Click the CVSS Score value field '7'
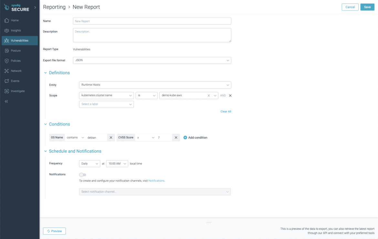This screenshot has width=378, height=239. (x=164, y=138)
